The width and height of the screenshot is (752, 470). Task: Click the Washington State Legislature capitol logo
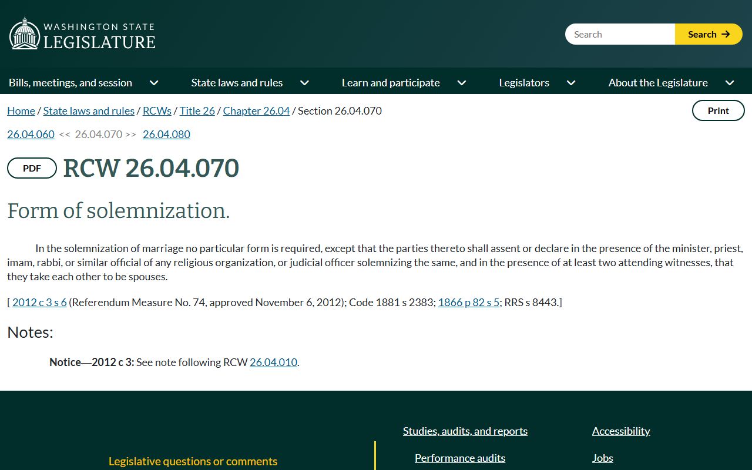pos(24,33)
